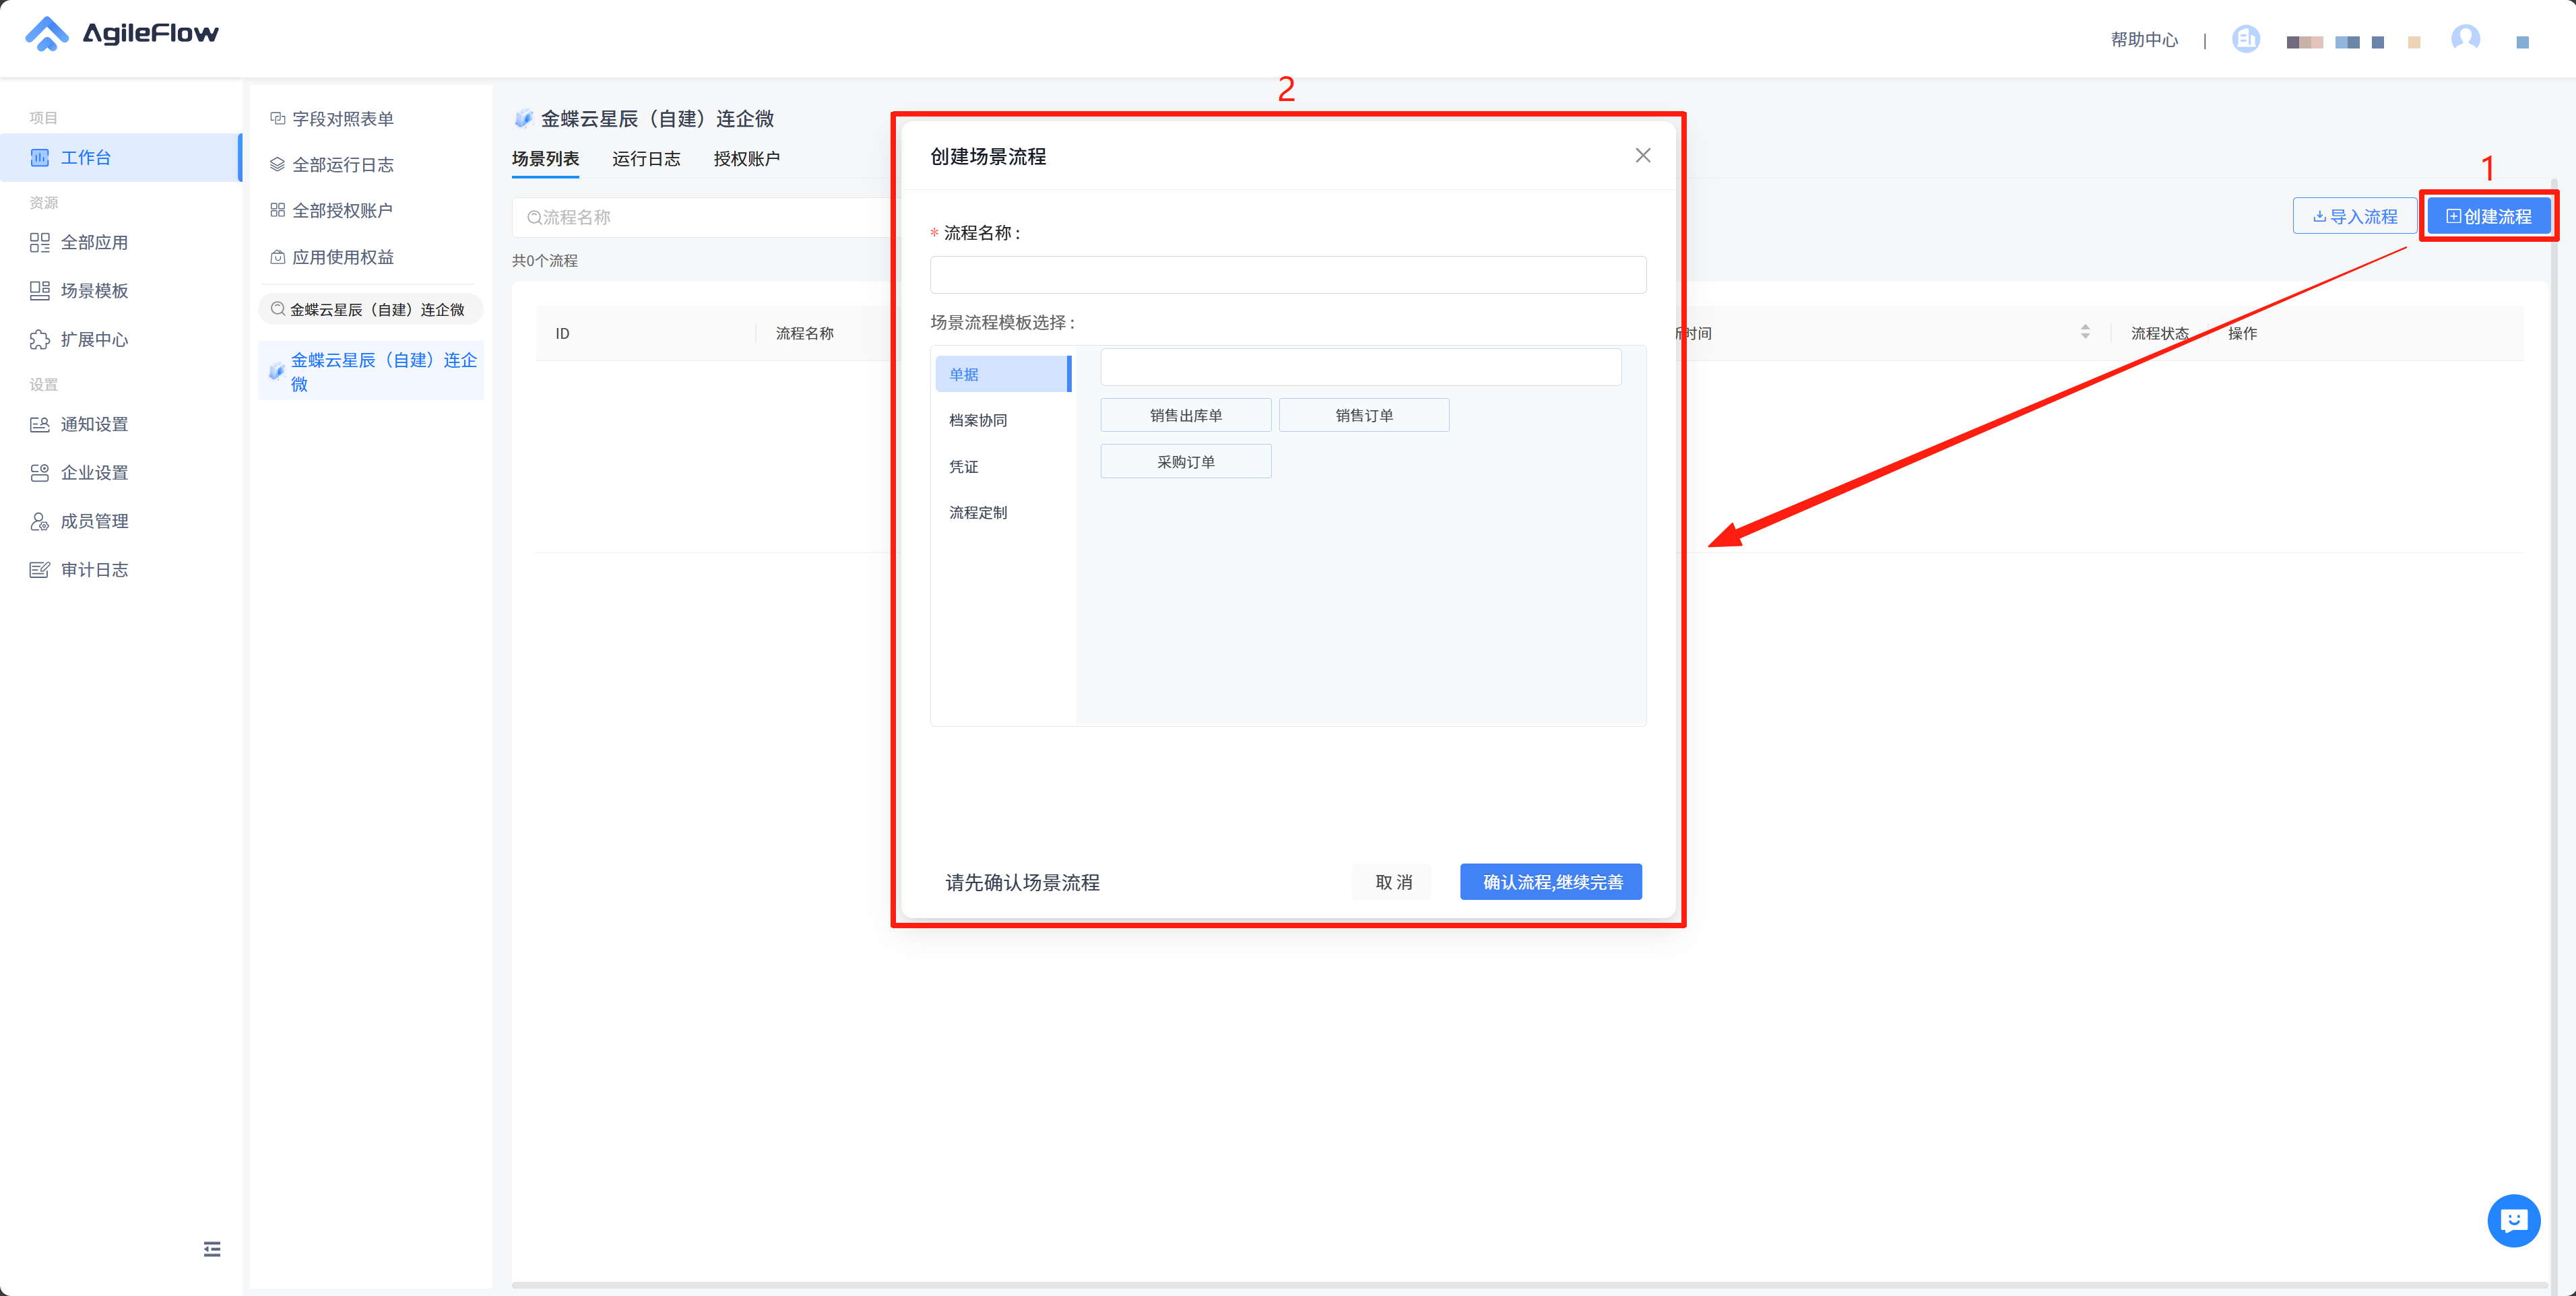Open 扩展中心 puzzle icon item

click(x=94, y=340)
